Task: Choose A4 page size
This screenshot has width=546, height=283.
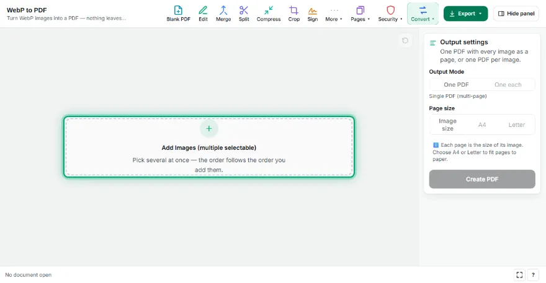Action: [x=482, y=124]
